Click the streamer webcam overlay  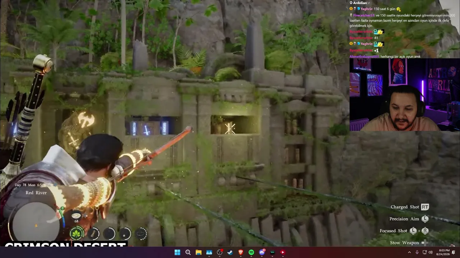[405, 95]
